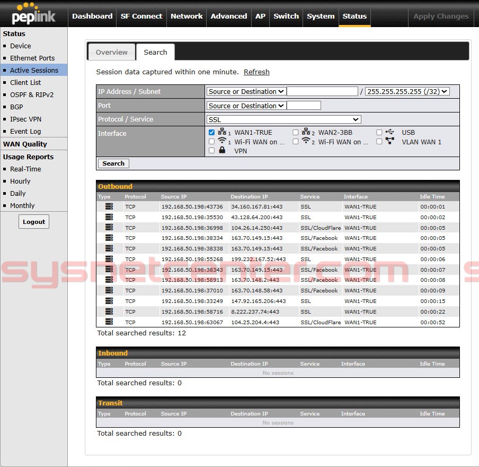The height and width of the screenshot is (467, 479).
Task: Open Device in the sidebar
Action: click(21, 46)
